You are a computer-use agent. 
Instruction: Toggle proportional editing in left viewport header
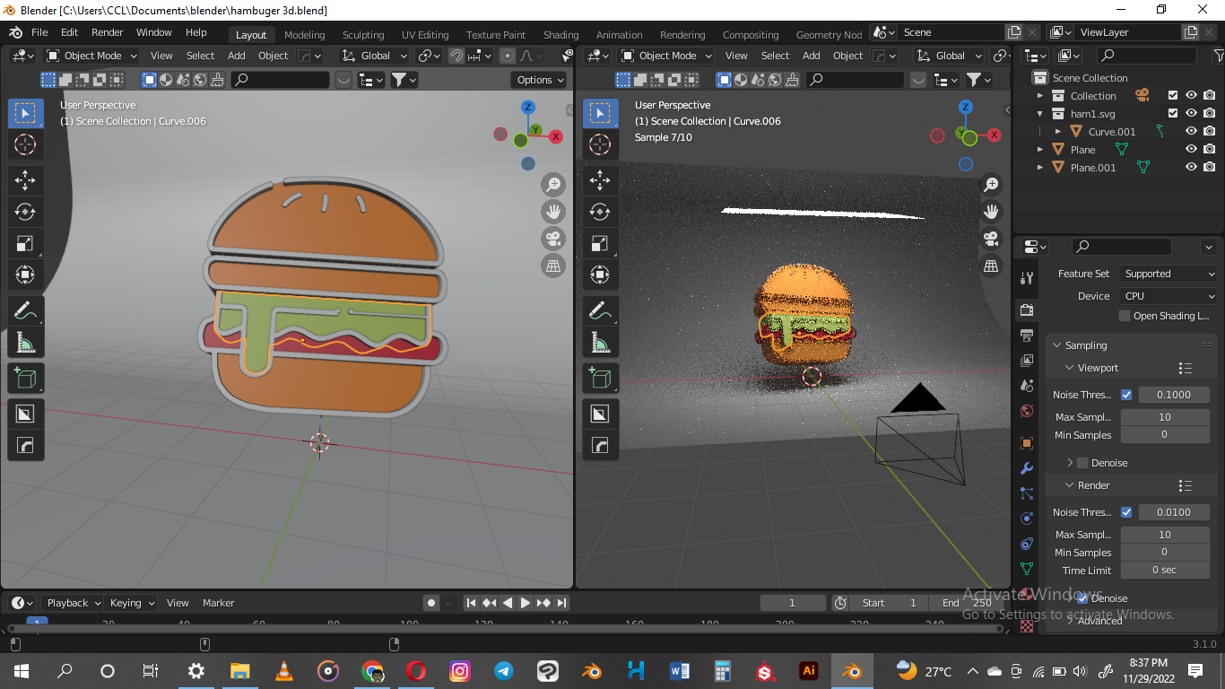tap(508, 56)
